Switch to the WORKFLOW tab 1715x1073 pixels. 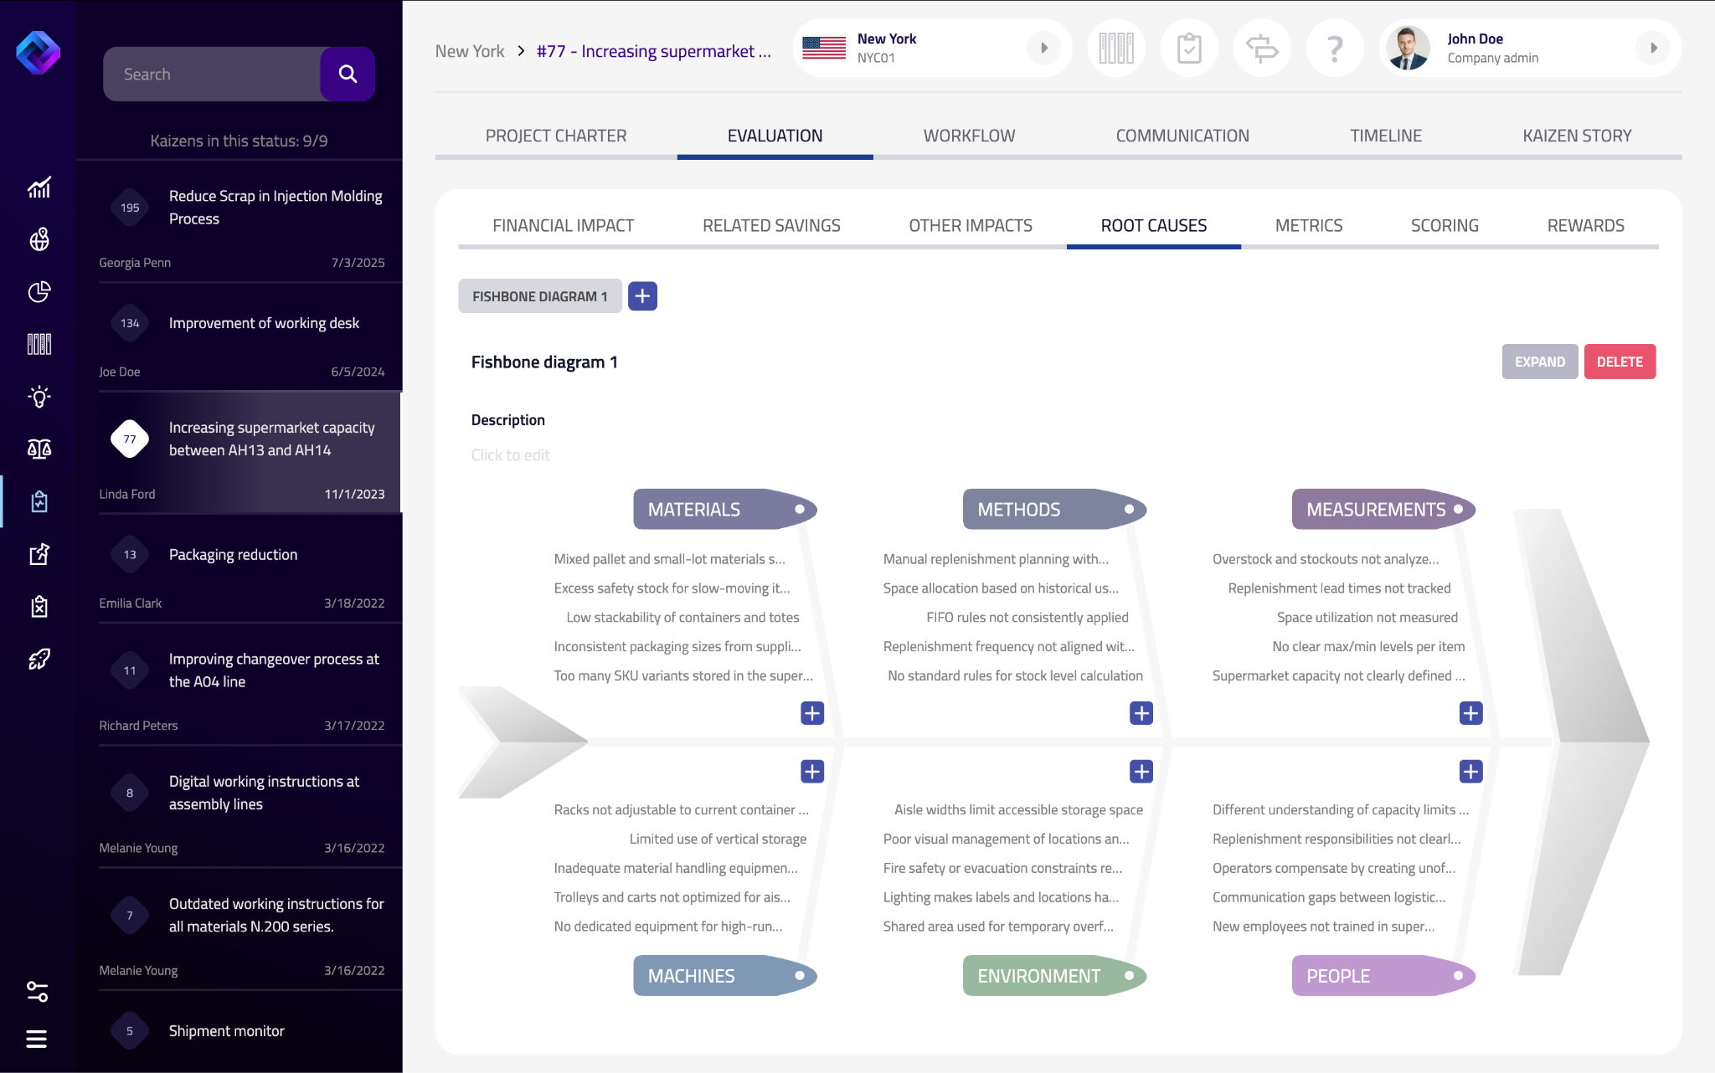[969, 136]
